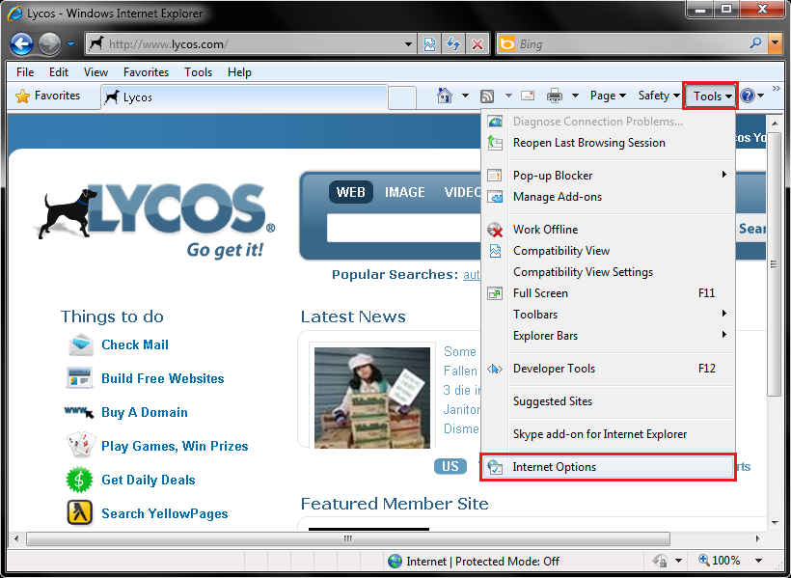This screenshot has width=791, height=578.
Task: Click the Forward navigation arrow button
Action: pyautogui.click(x=49, y=44)
